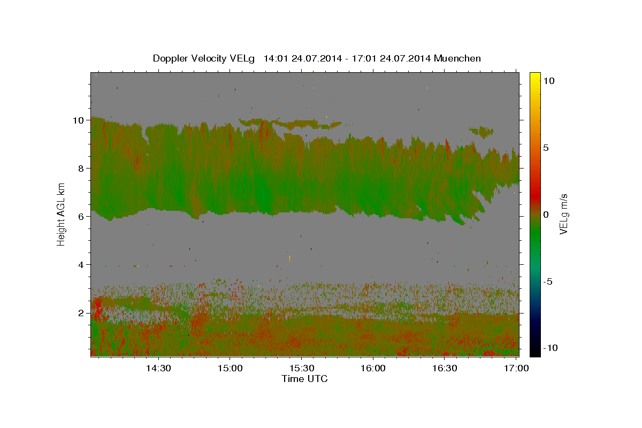642x428 pixels.
Task: Click the 15:30 time tick label
Action: pyautogui.click(x=302, y=368)
